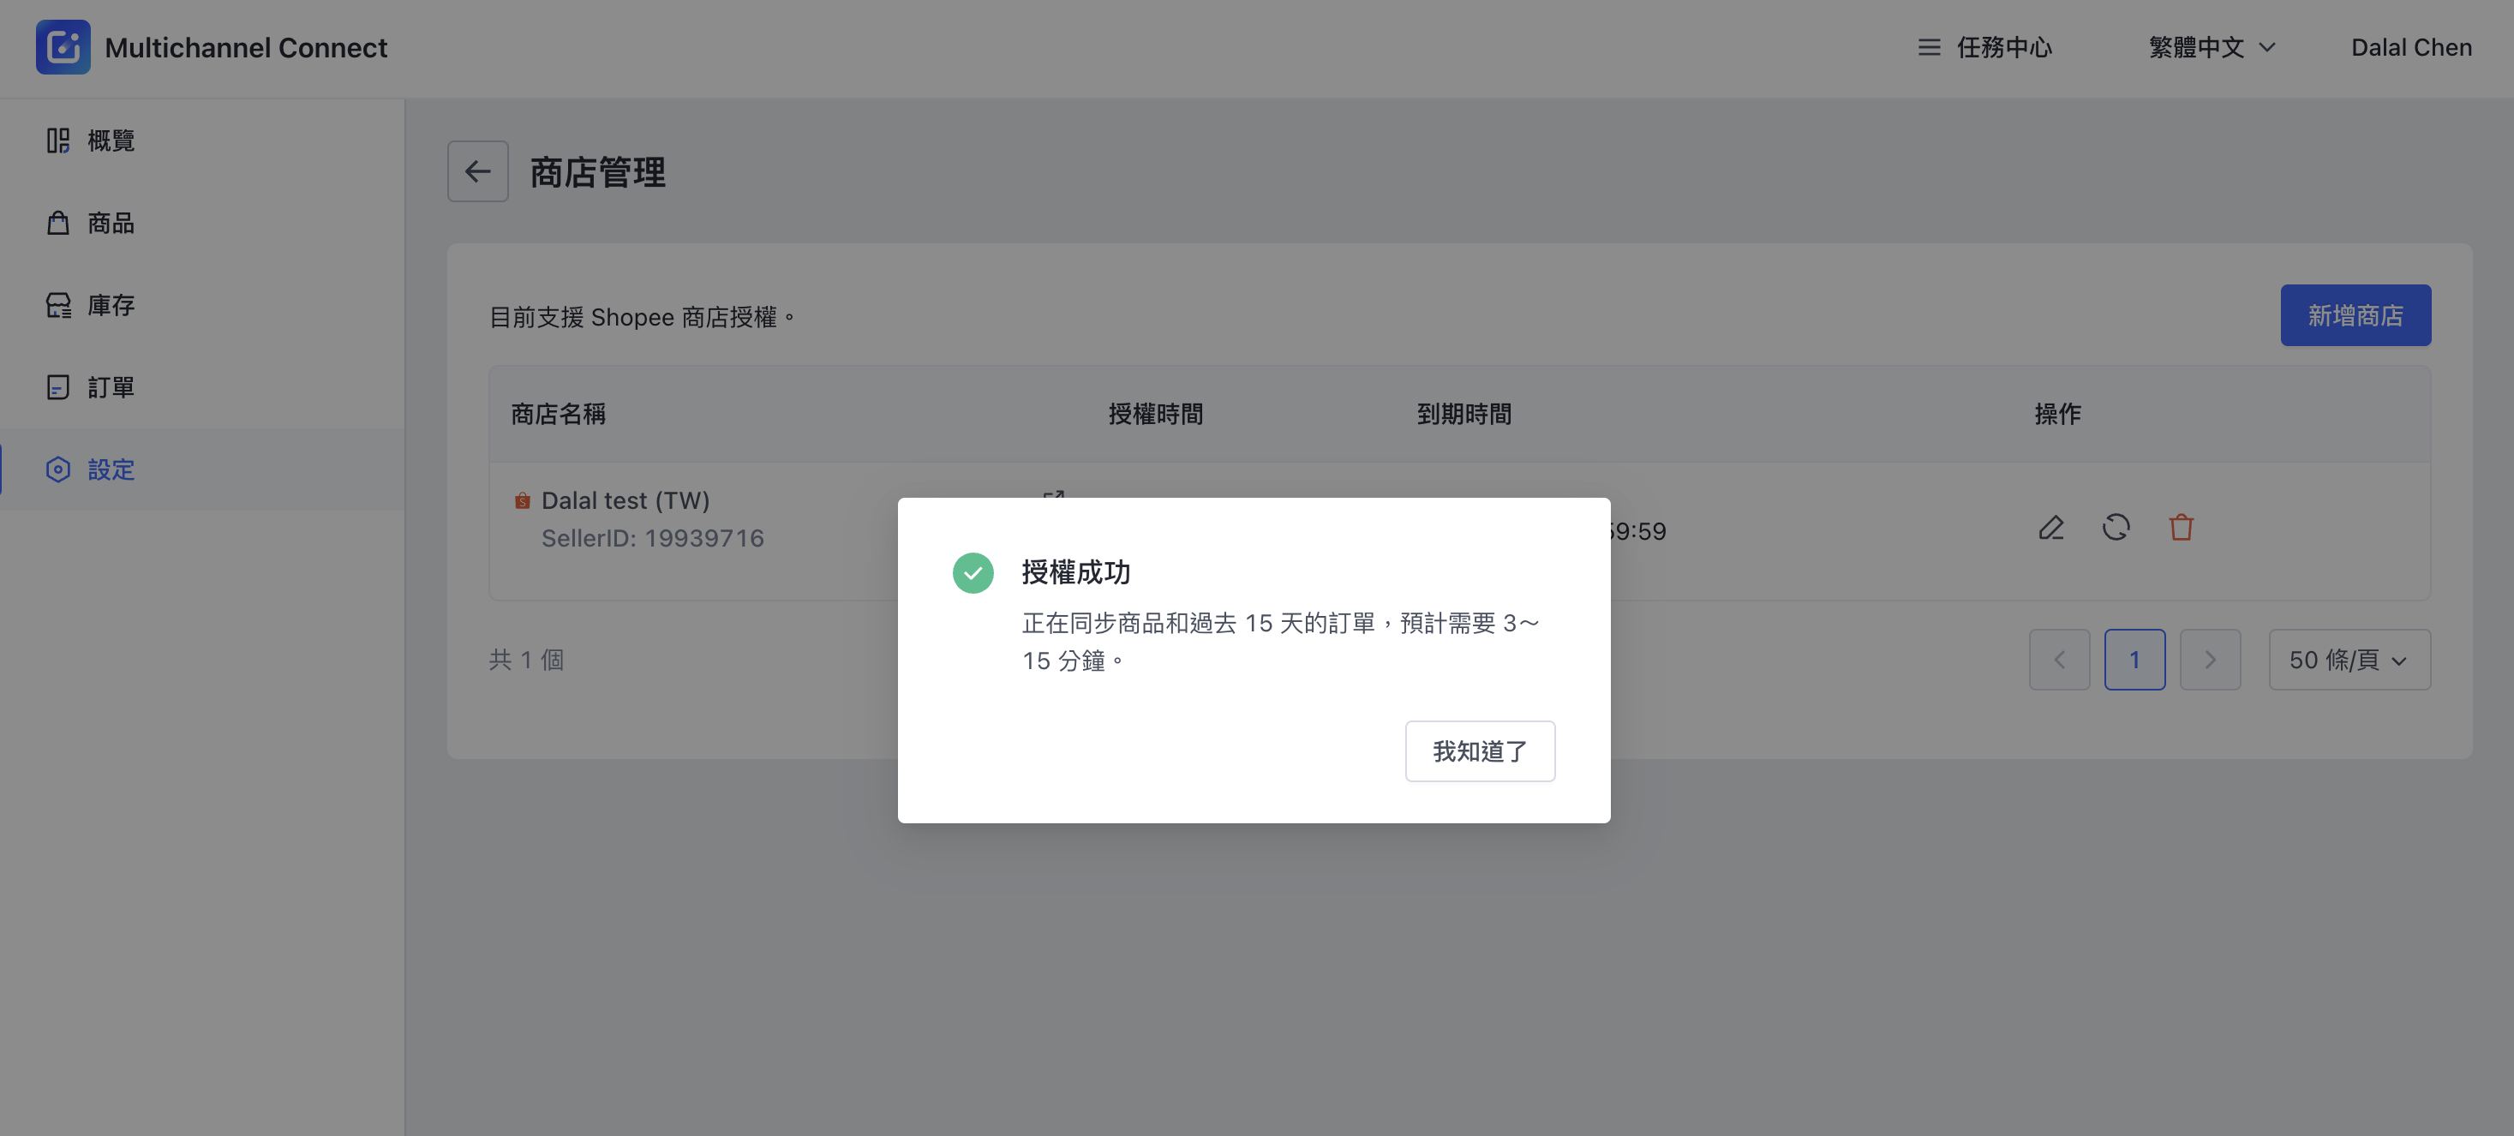Click the 到期時間 column header

(1464, 415)
